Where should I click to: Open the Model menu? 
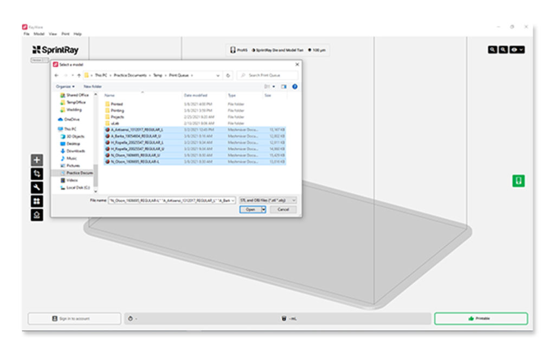click(39, 34)
